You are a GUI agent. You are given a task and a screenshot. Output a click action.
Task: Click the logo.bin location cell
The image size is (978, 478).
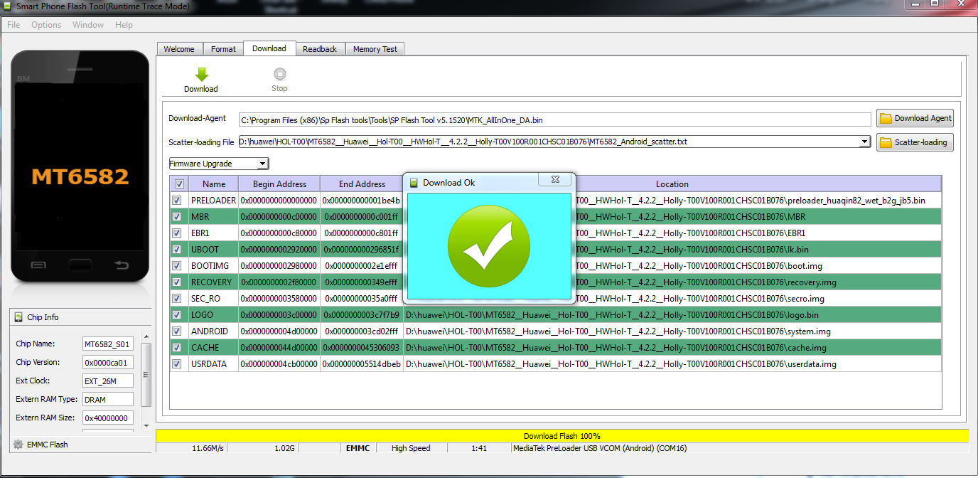pyautogui.click(x=672, y=315)
